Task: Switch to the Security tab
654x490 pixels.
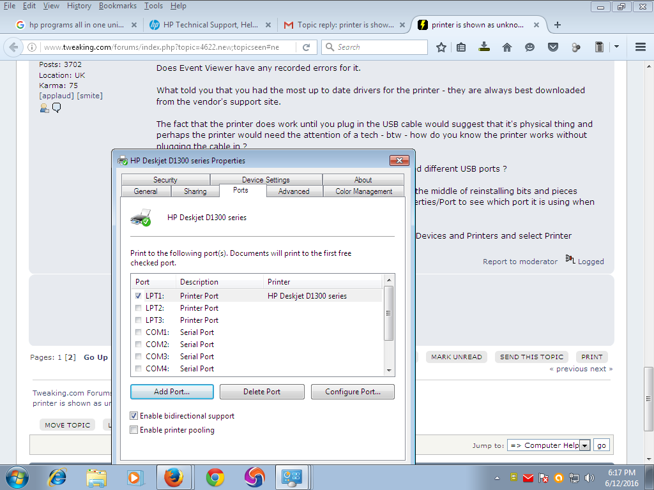Action: click(x=165, y=179)
